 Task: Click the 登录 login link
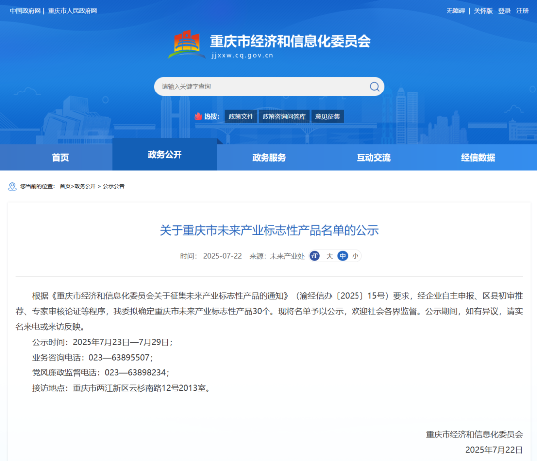504,11
